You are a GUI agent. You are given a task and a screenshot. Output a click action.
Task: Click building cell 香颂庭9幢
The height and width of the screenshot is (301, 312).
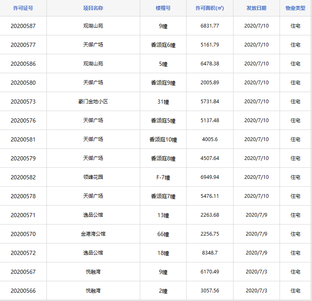pos(163,83)
